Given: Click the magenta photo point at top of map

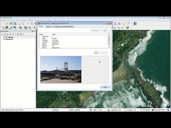Looking at the screenshot, I should click(x=140, y=32).
